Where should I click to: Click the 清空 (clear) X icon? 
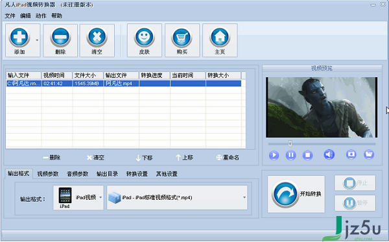97,37
